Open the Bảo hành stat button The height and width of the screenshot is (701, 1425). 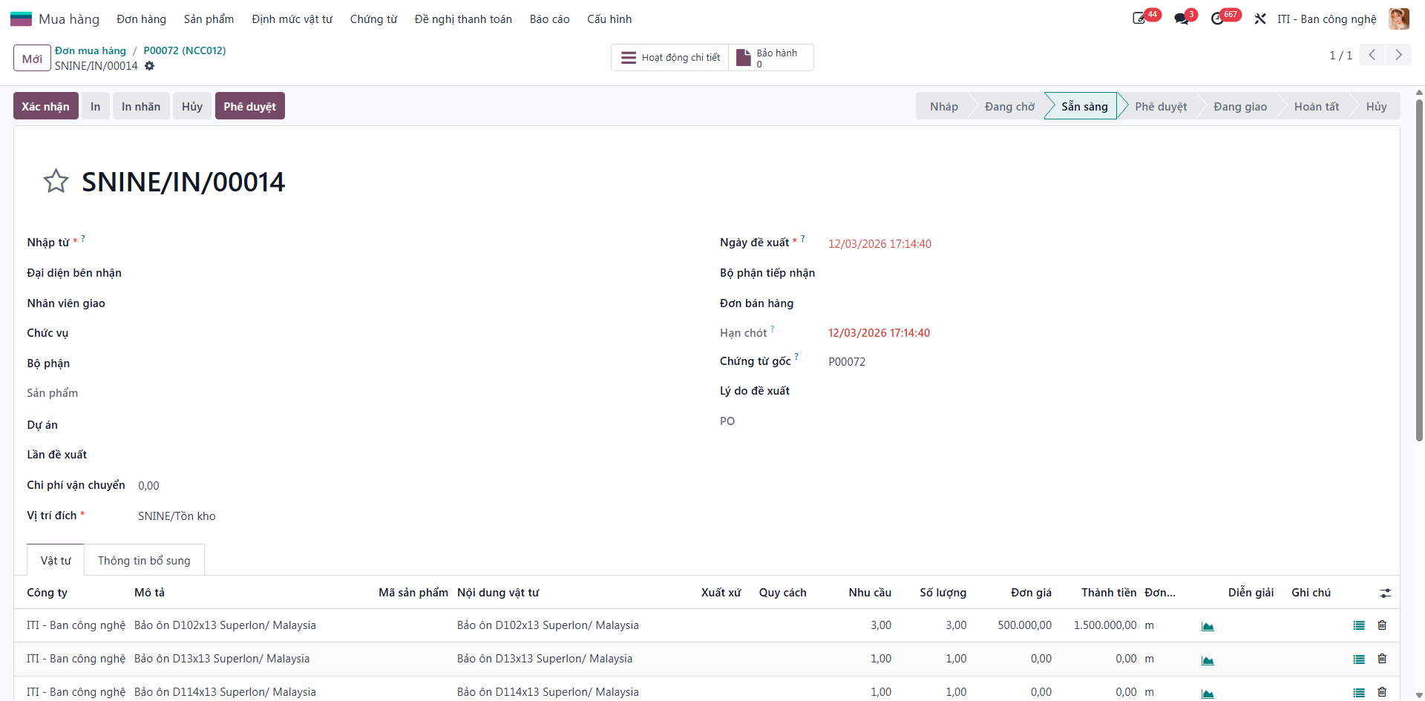point(771,57)
